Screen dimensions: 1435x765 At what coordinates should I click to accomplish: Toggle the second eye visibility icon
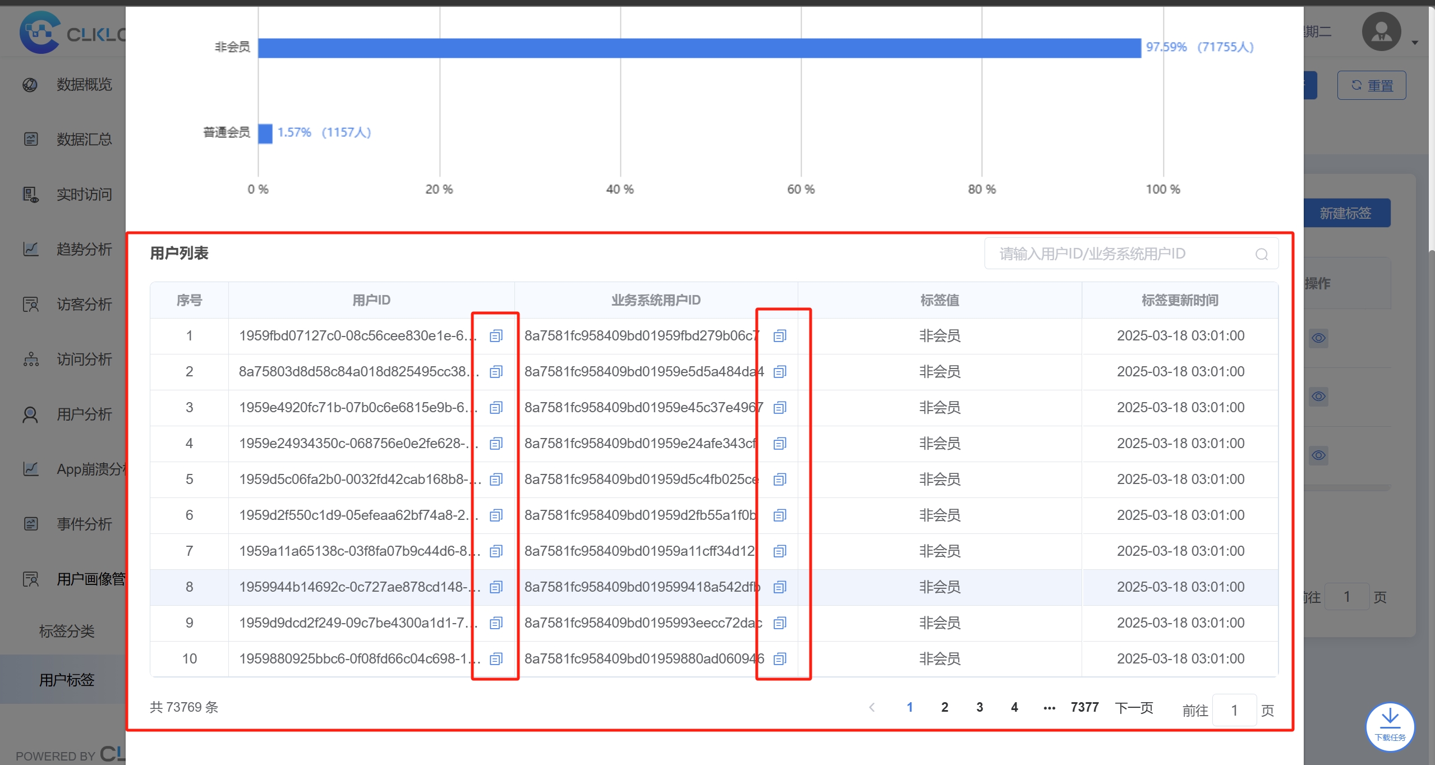(x=1319, y=397)
